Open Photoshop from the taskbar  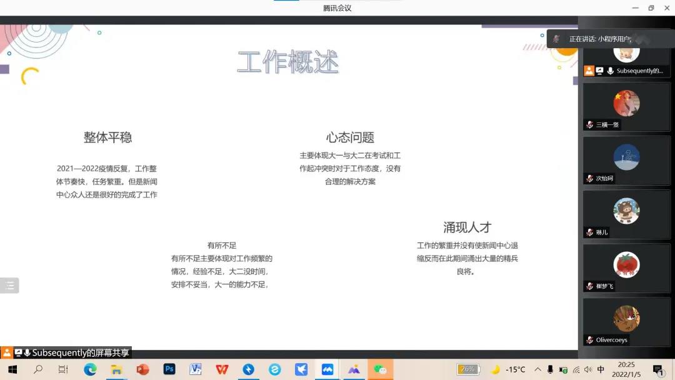pyautogui.click(x=169, y=369)
